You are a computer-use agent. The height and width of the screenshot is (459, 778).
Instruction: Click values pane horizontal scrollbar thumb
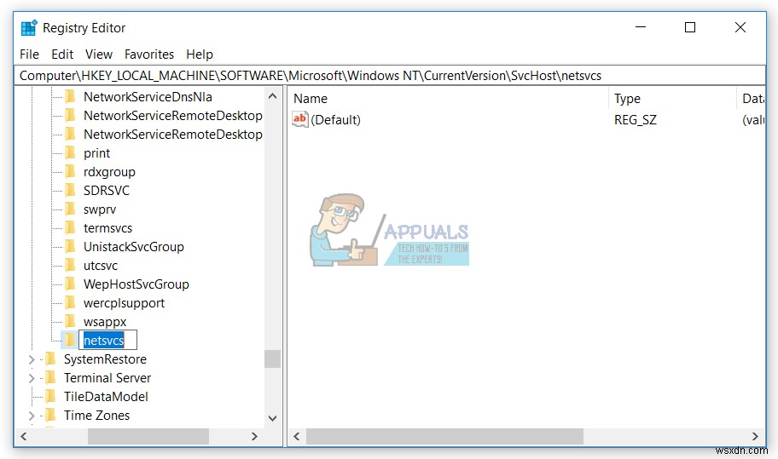(444, 436)
